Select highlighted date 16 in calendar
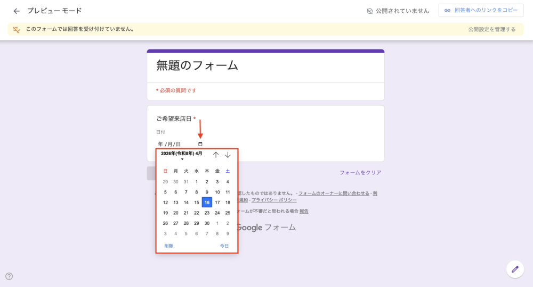Image resolution: width=533 pixels, height=287 pixels. (207, 202)
